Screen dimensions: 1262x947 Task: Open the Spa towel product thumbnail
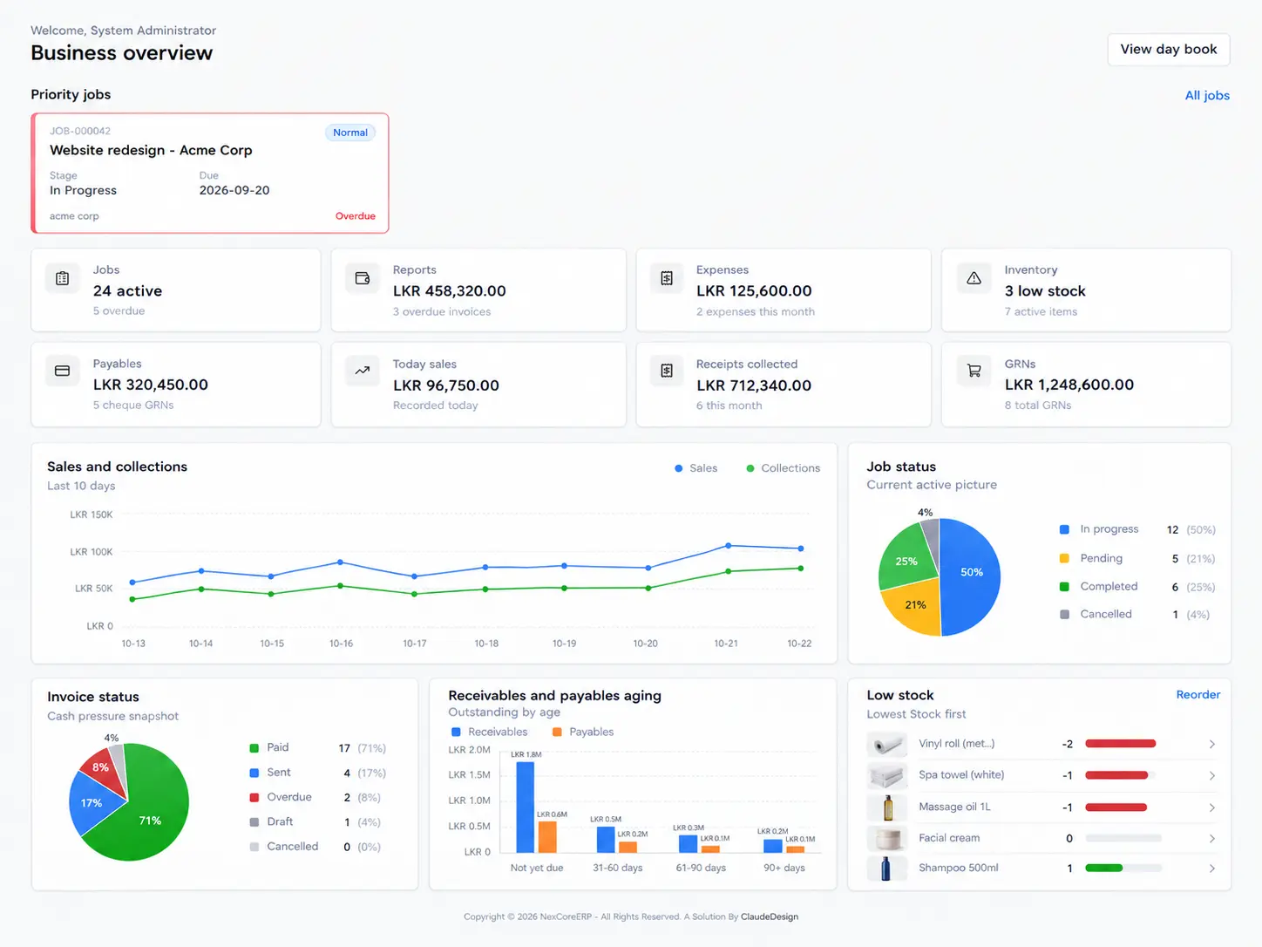pyautogui.click(x=887, y=775)
